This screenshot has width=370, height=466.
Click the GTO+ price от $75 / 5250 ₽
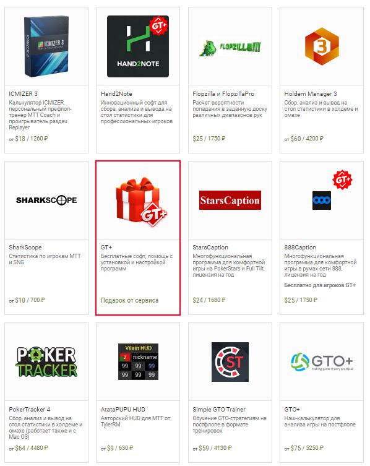click(x=303, y=448)
